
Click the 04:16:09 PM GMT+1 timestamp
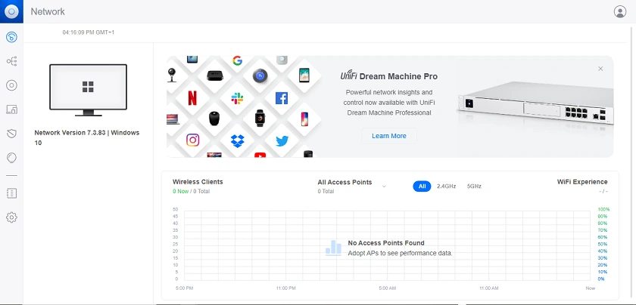click(x=89, y=32)
